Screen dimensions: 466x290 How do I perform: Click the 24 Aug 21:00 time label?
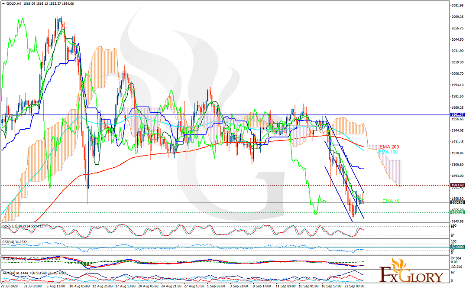171,286
